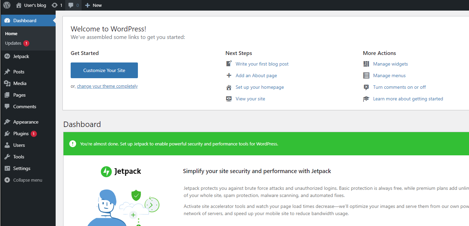Open Updates submenu item
The width and height of the screenshot is (469, 226).
(x=13, y=43)
